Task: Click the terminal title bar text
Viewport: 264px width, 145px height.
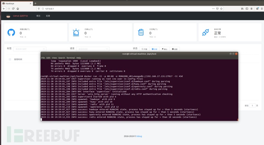Action: click(139, 54)
